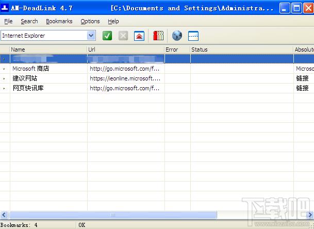The width and height of the screenshot is (314, 229).
Task: Click the 链接 cell in 网页快讯库 row
Action: click(x=302, y=88)
